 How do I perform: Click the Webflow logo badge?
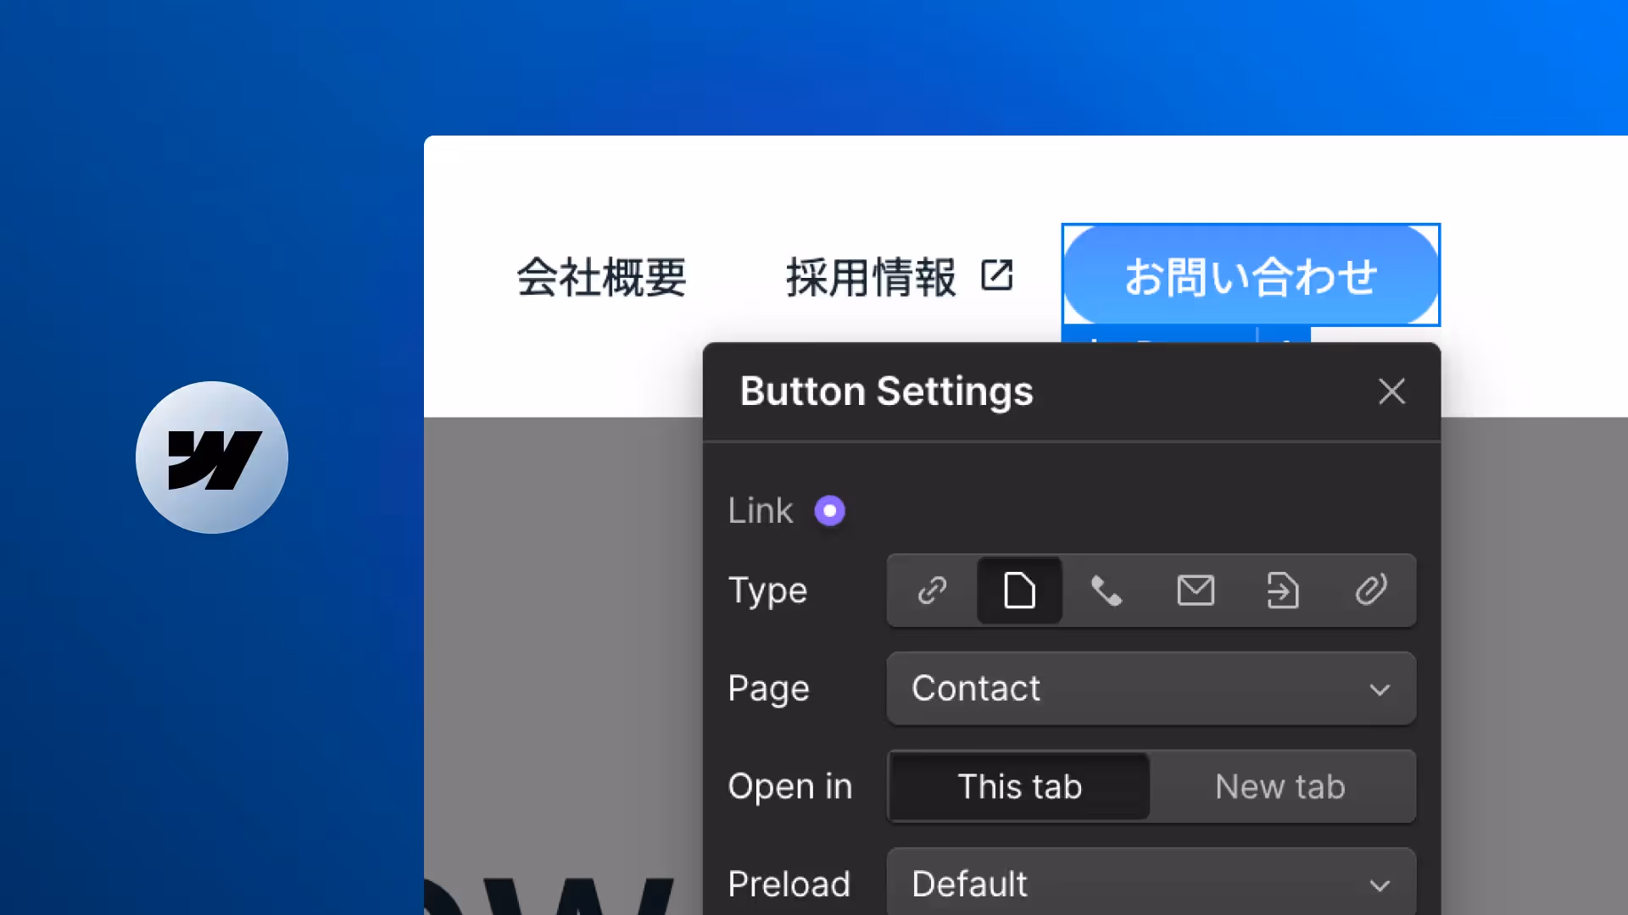click(x=212, y=457)
